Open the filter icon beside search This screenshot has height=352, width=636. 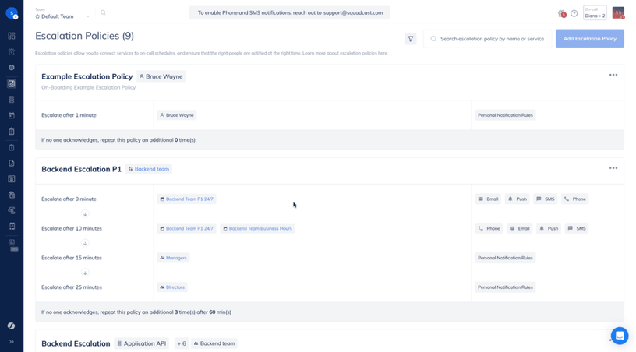point(411,39)
